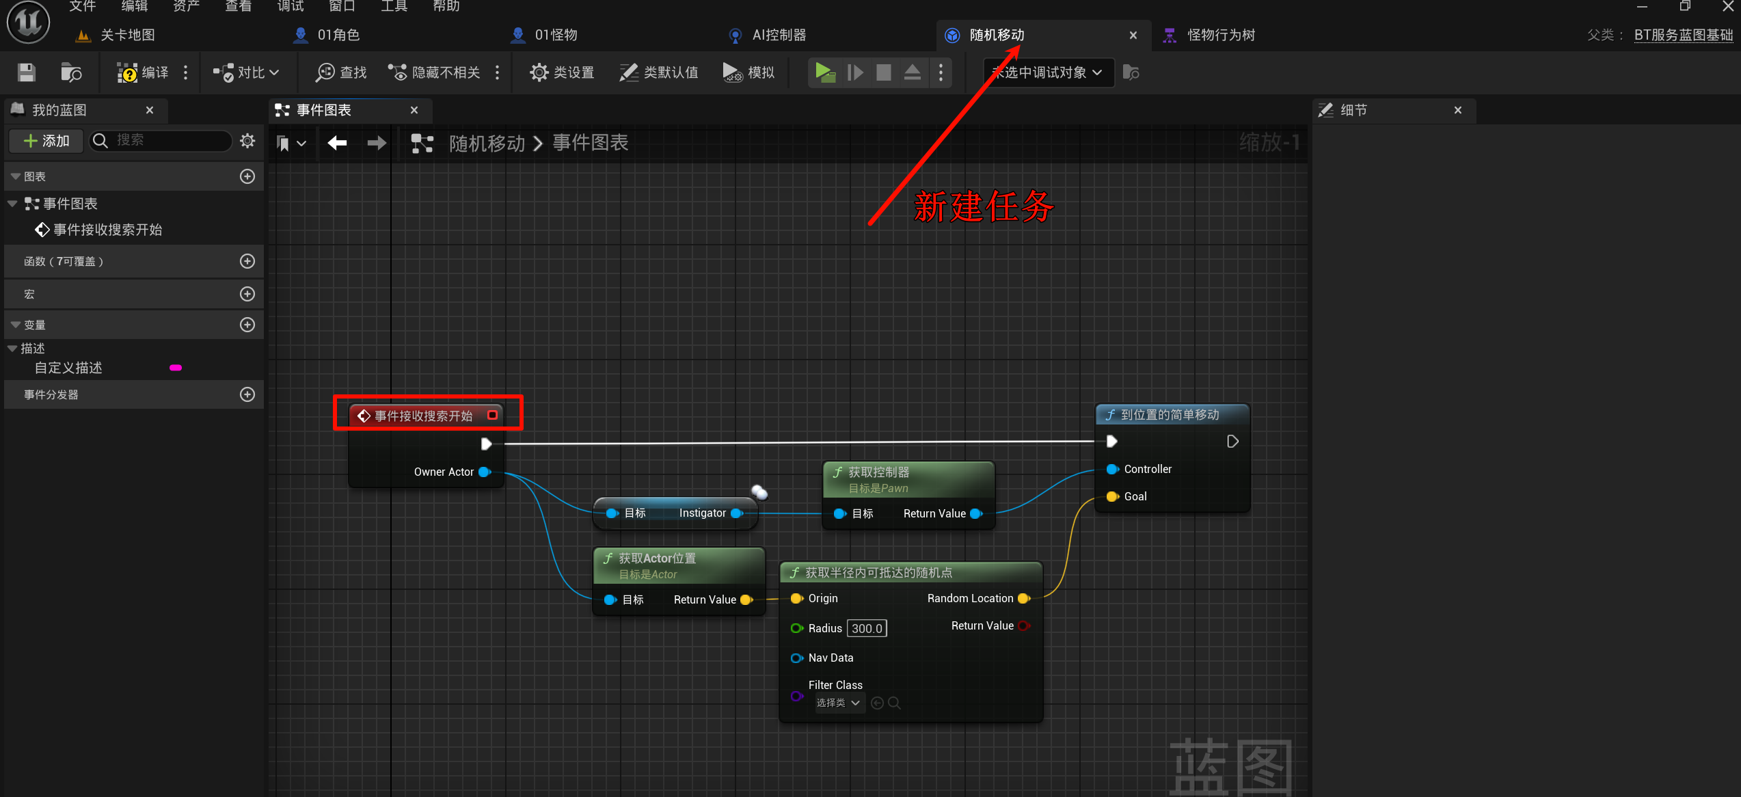Screen dimensions: 1741x797
Task: Click the back navigation arrow in graph
Action: pos(338,143)
